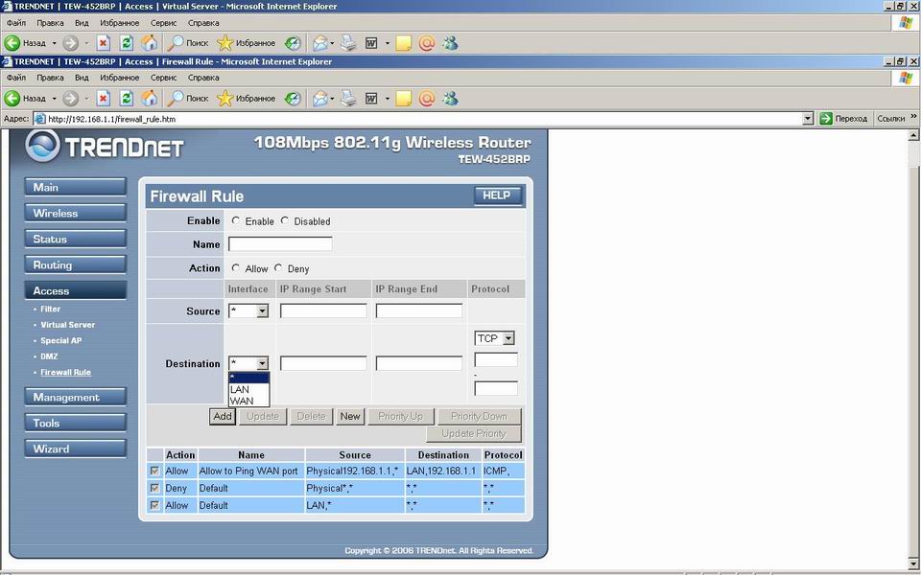The image size is (921, 575).
Task: Click the Destination interface dropdown arrow
Action: tap(263, 363)
